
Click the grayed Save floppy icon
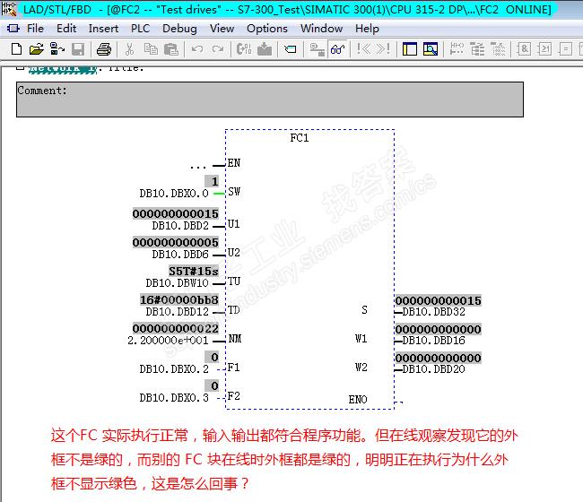(x=78, y=49)
